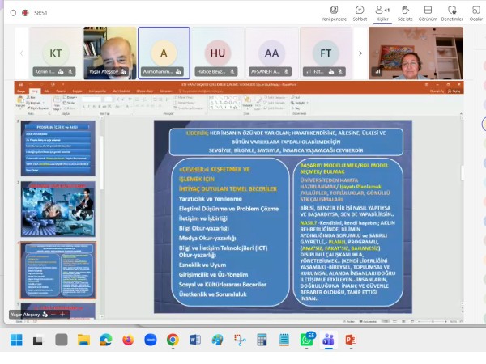Image resolution: width=486 pixels, height=364 pixels.
Task: Open File Explorer from taskbar
Action: click(83, 341)
